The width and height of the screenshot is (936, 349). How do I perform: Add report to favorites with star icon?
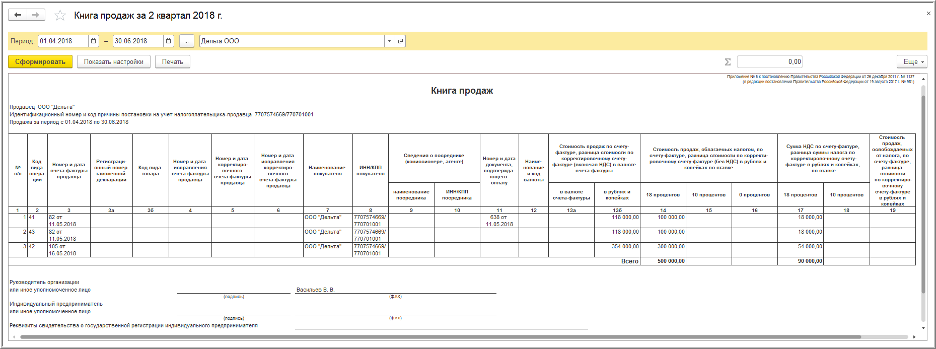[x=60, y=16]
